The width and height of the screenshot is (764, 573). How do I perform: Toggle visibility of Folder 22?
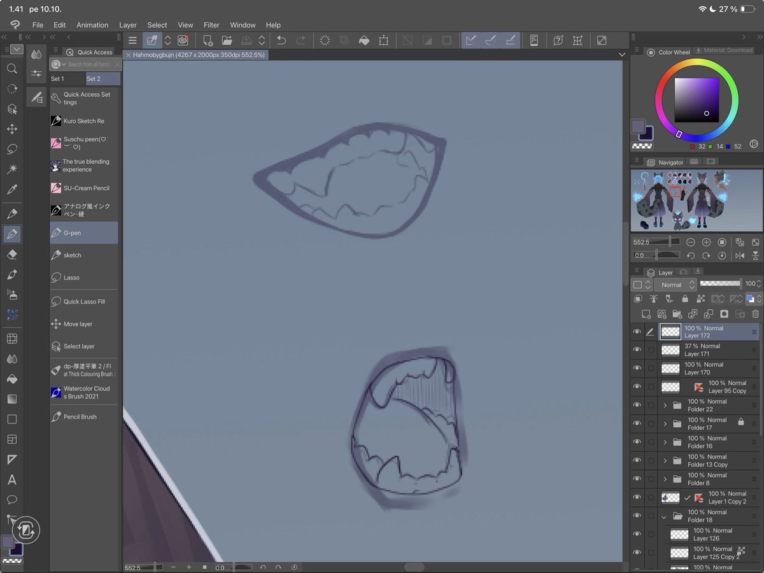pyautogui.click(x=637, y=405)
